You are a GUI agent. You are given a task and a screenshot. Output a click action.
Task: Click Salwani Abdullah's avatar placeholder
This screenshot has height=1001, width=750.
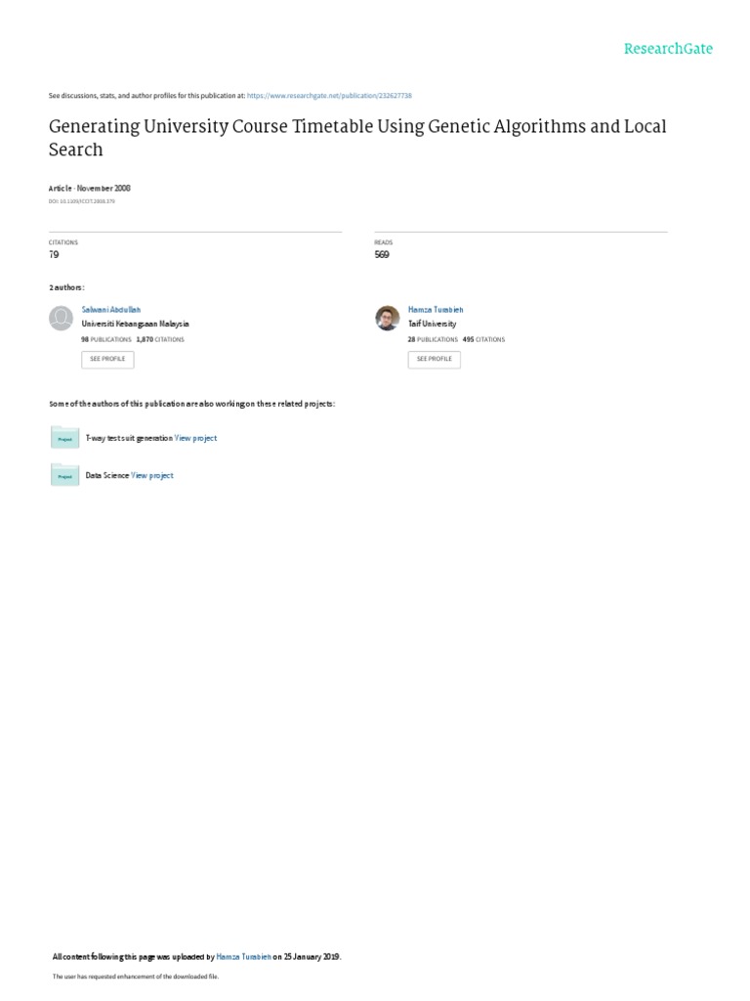click(62, 318)
